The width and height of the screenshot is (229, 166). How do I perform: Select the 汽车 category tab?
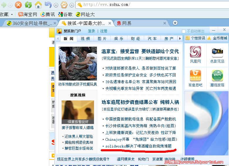point(152,38)
